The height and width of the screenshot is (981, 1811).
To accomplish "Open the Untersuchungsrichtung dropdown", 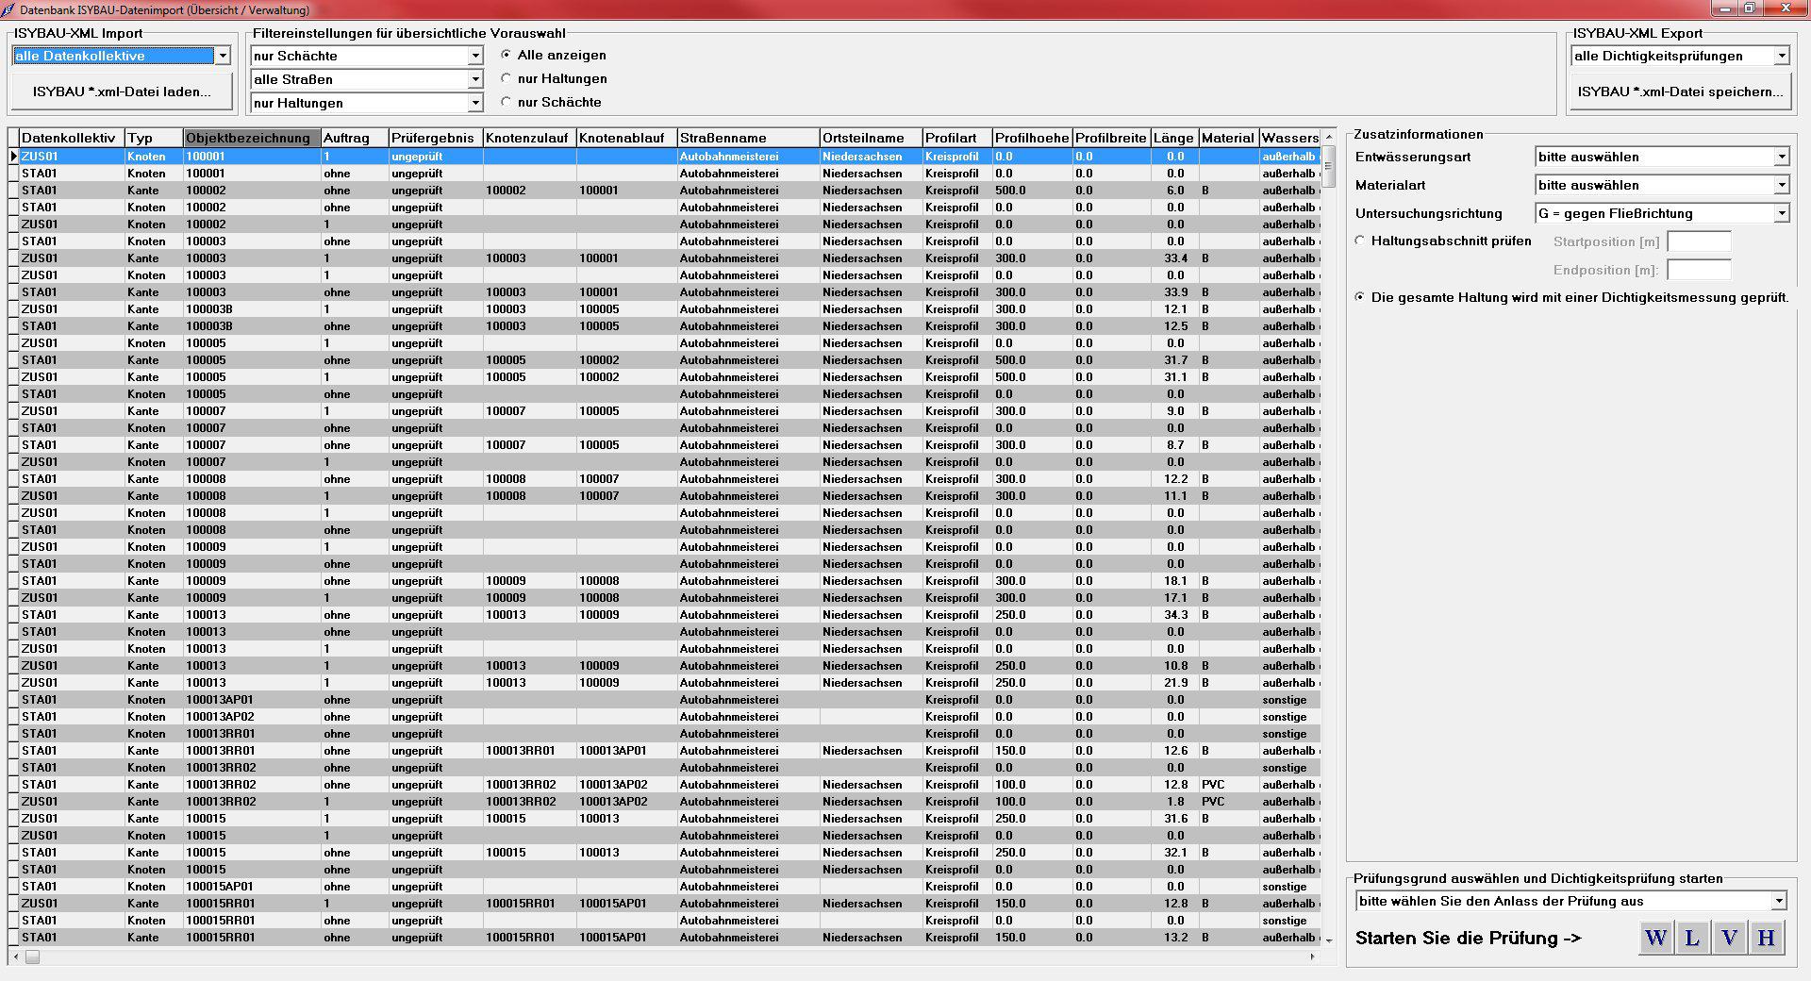I will coord(1781,213).
